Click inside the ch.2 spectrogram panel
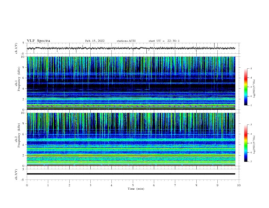This screenshot has height=208, width=269. point(131,139)
